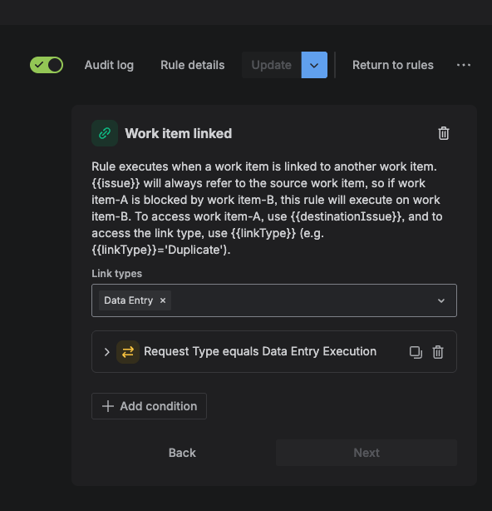Viewport: 492px width, 511px height.
Task: Expand the Link types dropdown chevron
Action: [x=441, y=300]
